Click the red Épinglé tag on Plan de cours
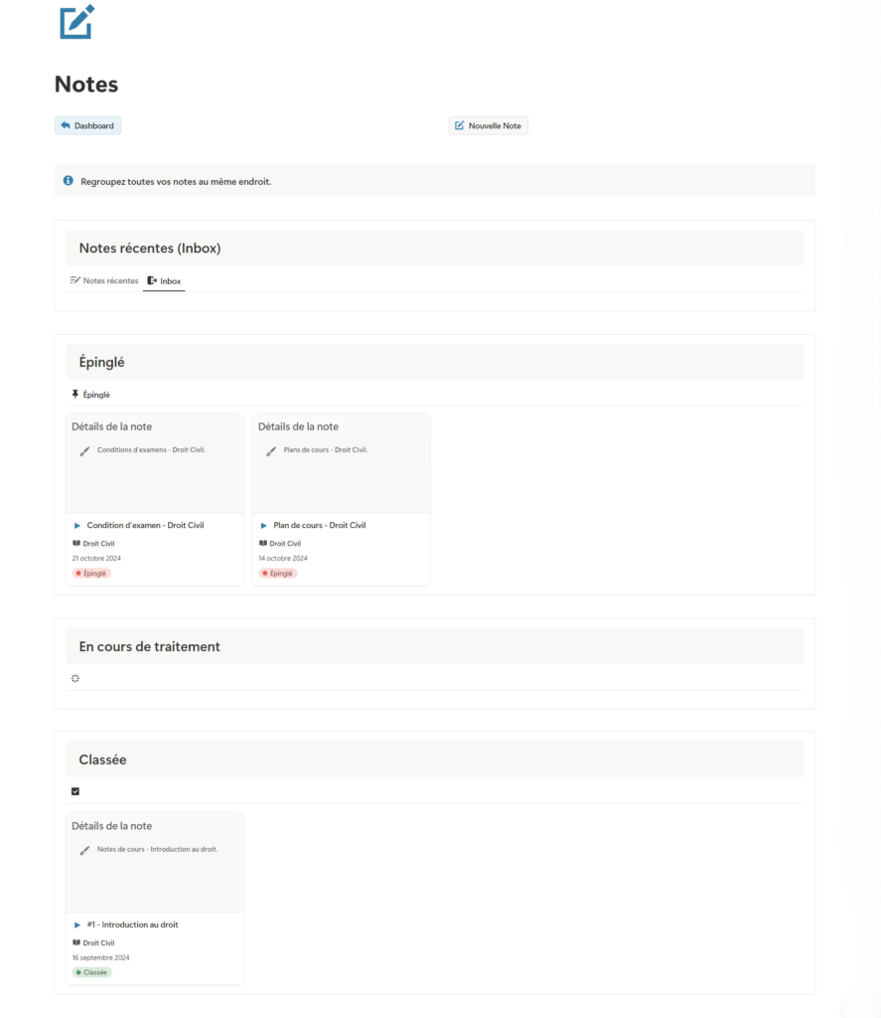The height and width of the screenshot is (1018, 881). point(278,574)
